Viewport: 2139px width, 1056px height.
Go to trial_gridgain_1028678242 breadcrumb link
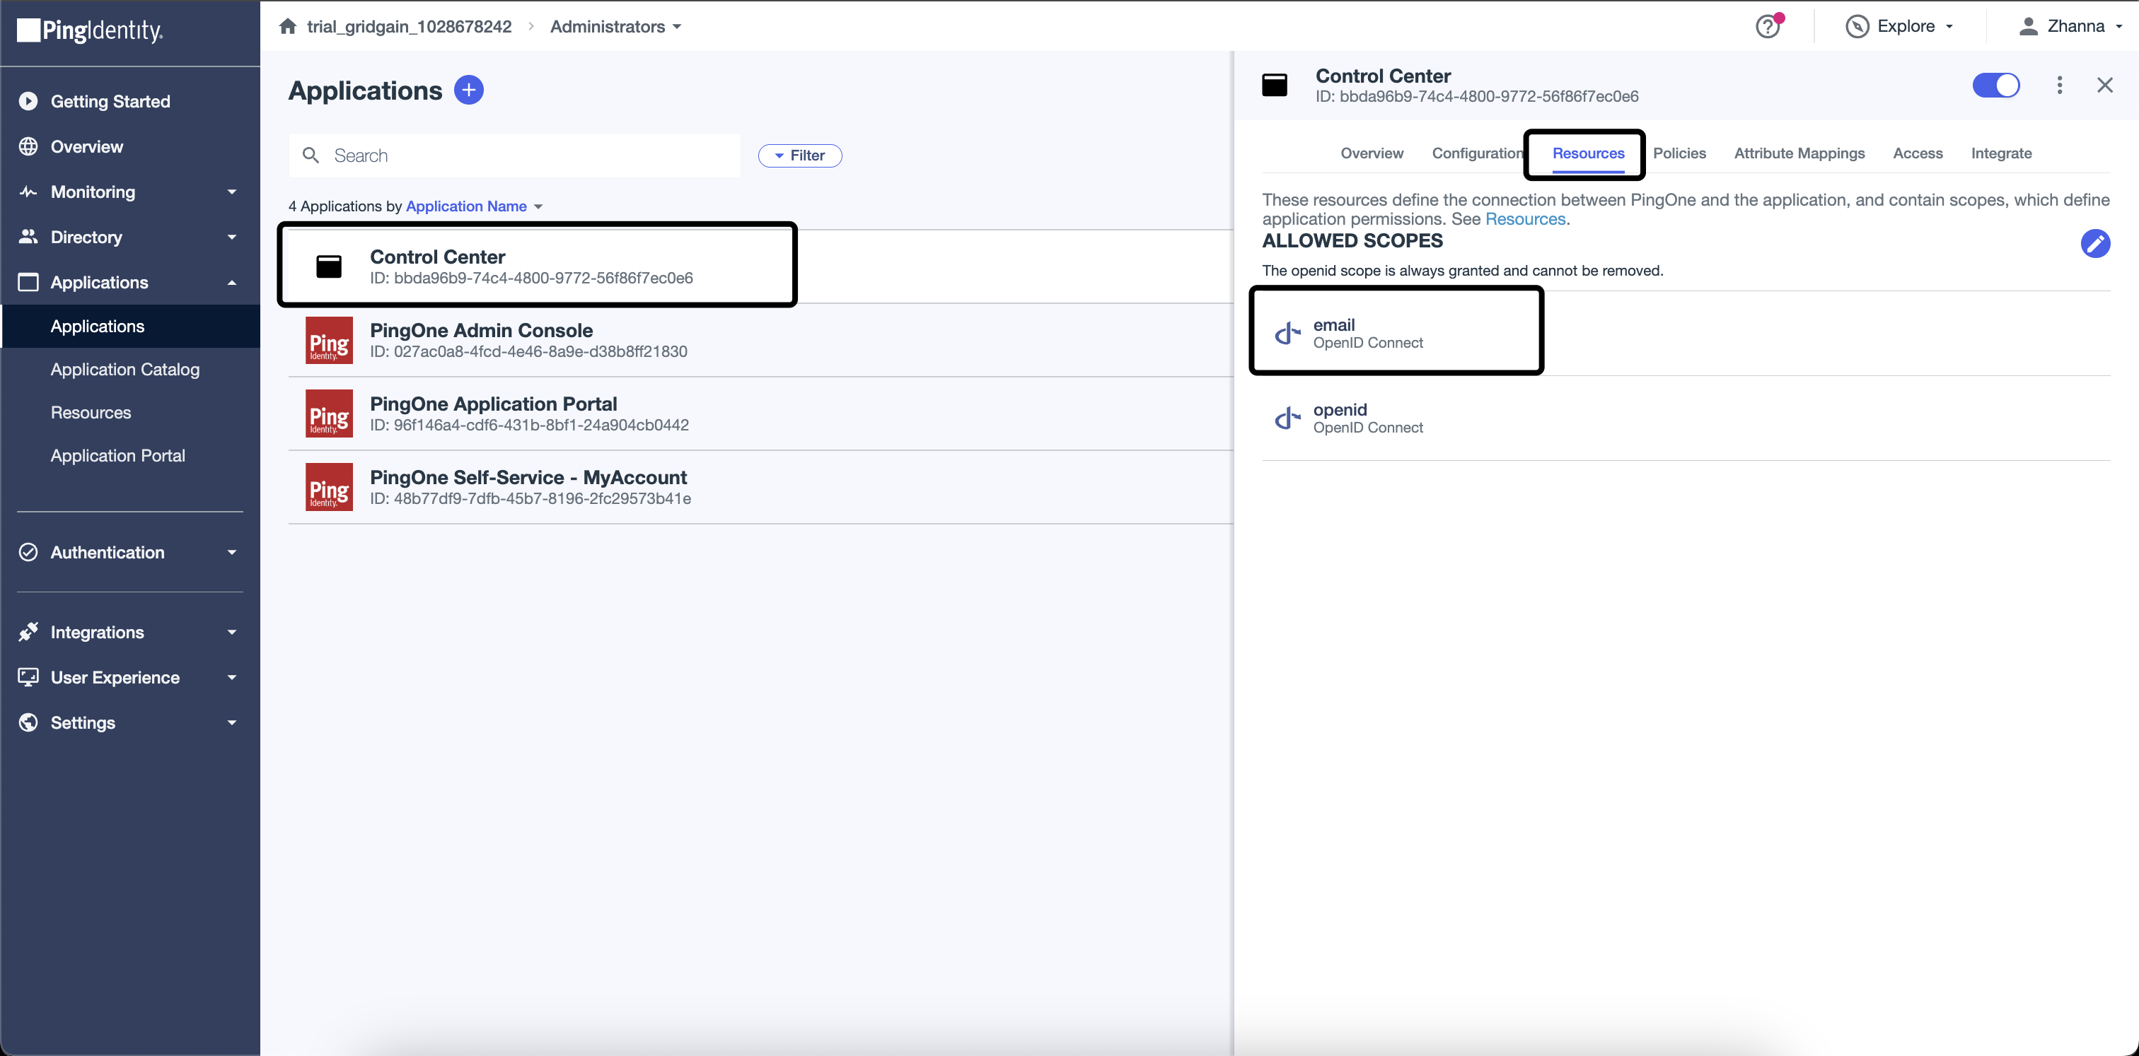[x=410, y=27]
